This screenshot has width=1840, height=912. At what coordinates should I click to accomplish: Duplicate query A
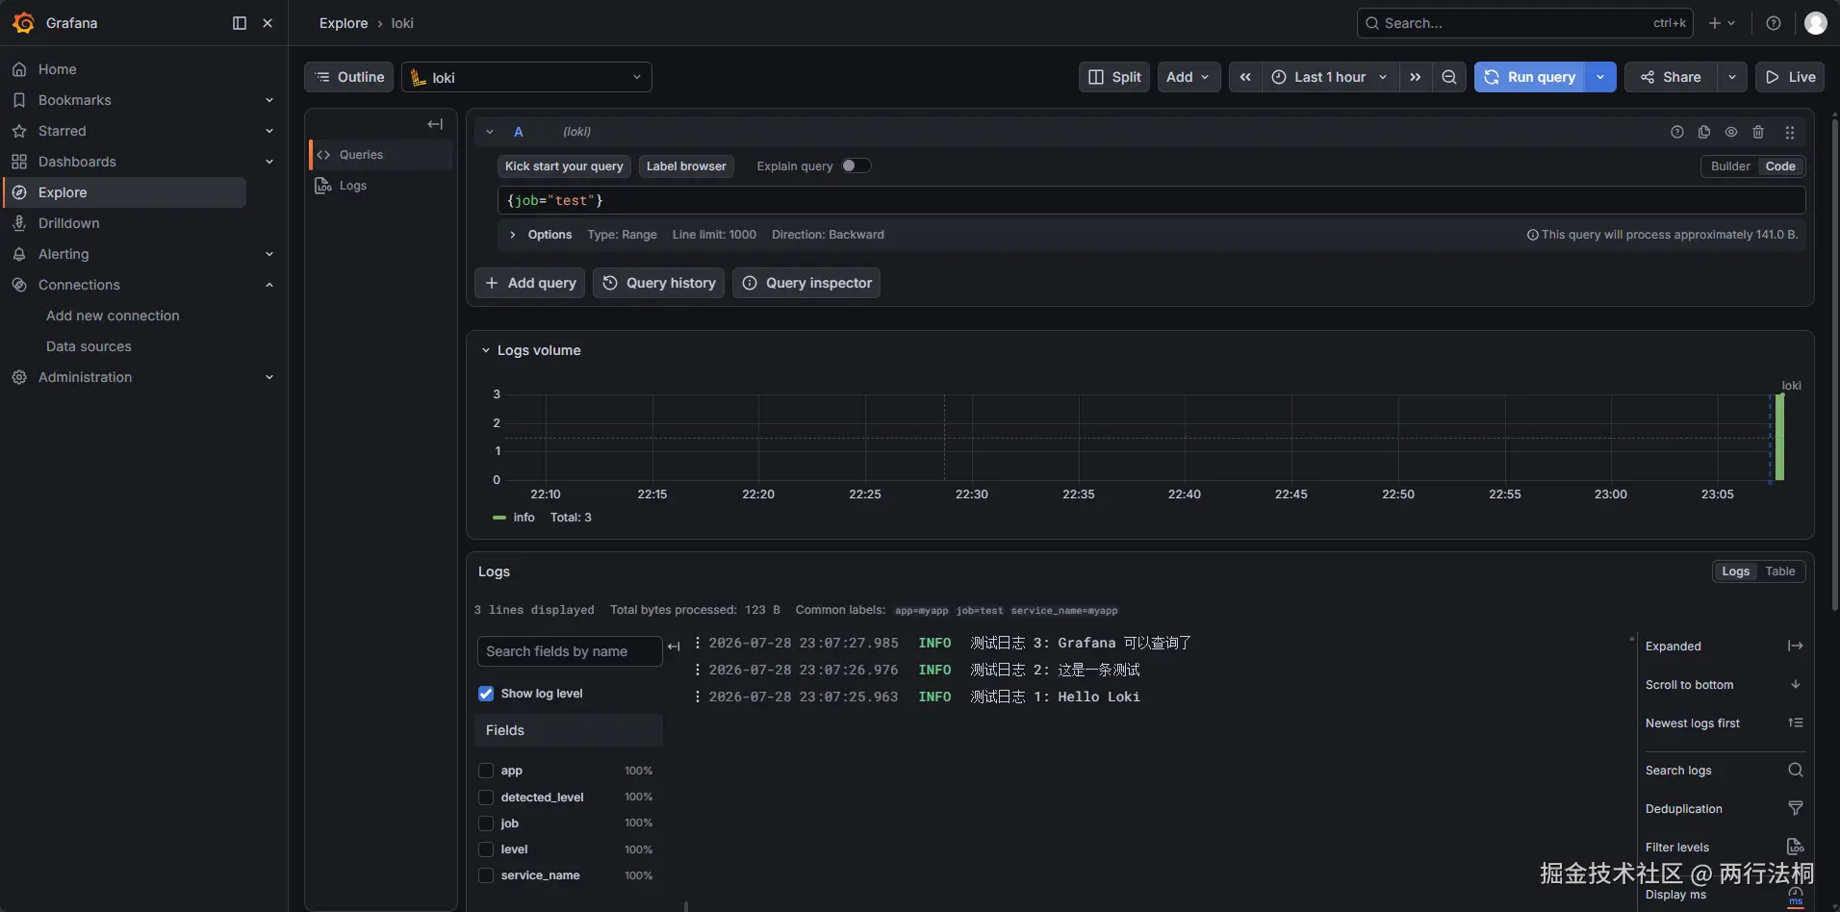coord(1703,132)
